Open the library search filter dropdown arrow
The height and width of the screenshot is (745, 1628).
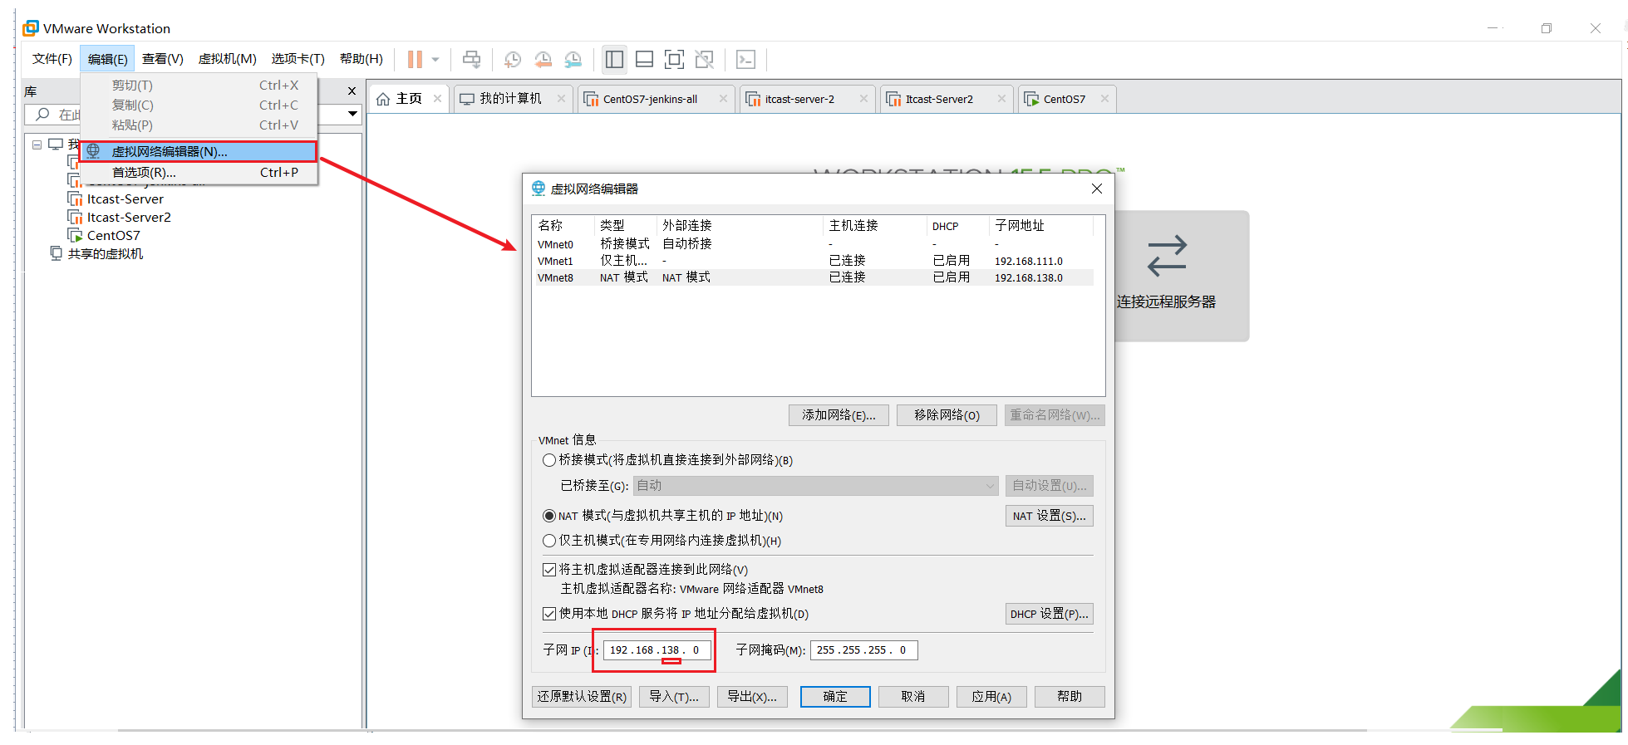pyautogui.click(x=352, y=114)
